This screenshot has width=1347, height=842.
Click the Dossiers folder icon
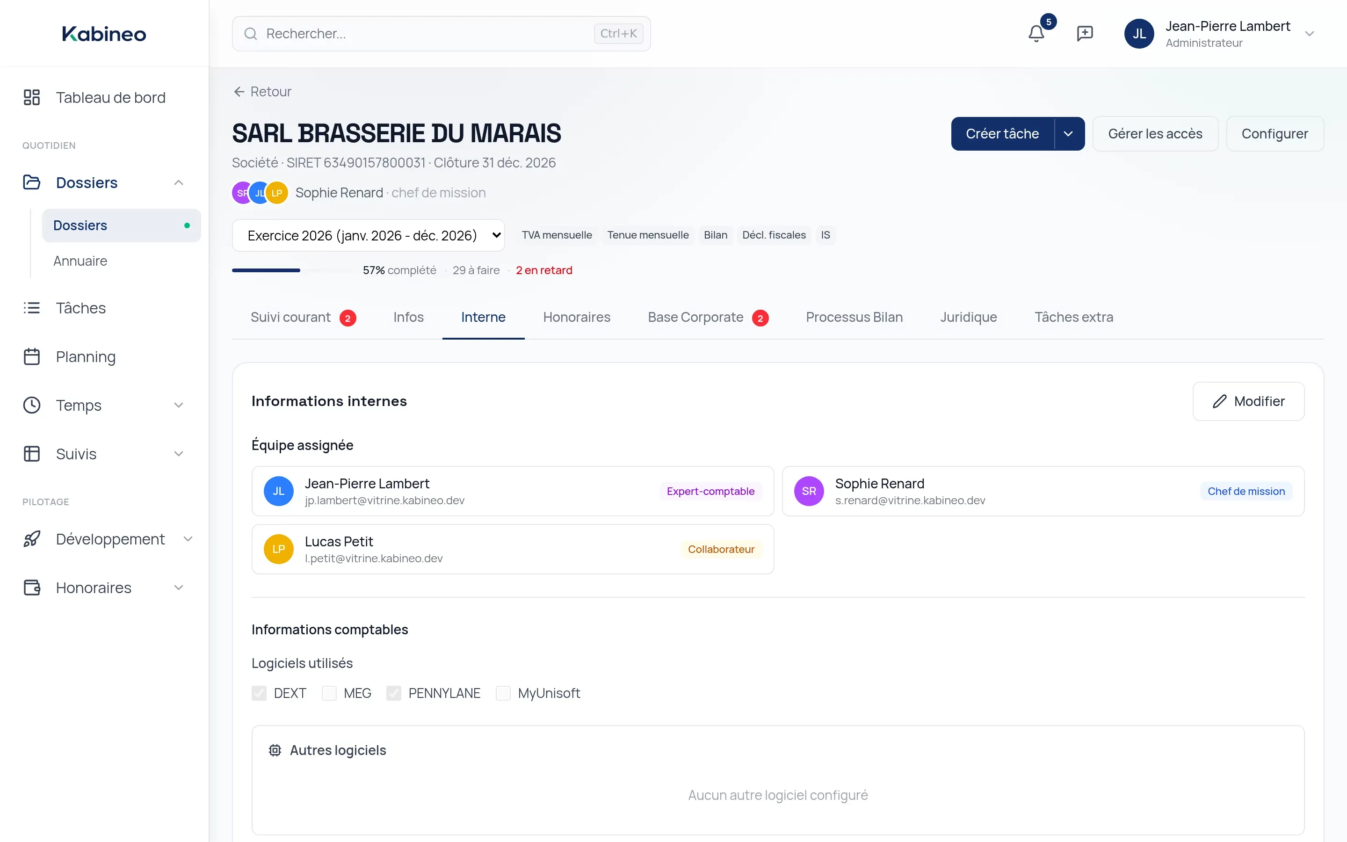pyautogui.click(x=32, y=182)
